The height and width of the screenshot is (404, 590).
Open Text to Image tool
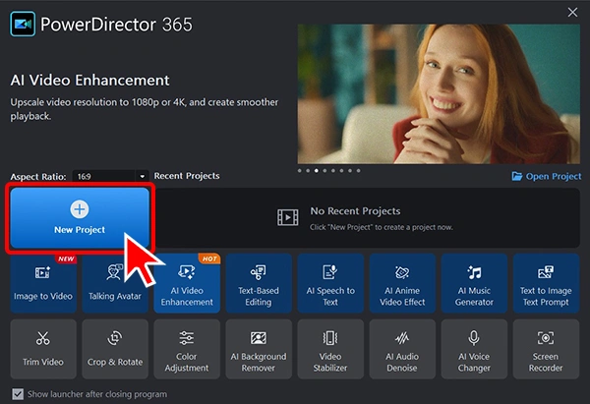tap(546, 283)
